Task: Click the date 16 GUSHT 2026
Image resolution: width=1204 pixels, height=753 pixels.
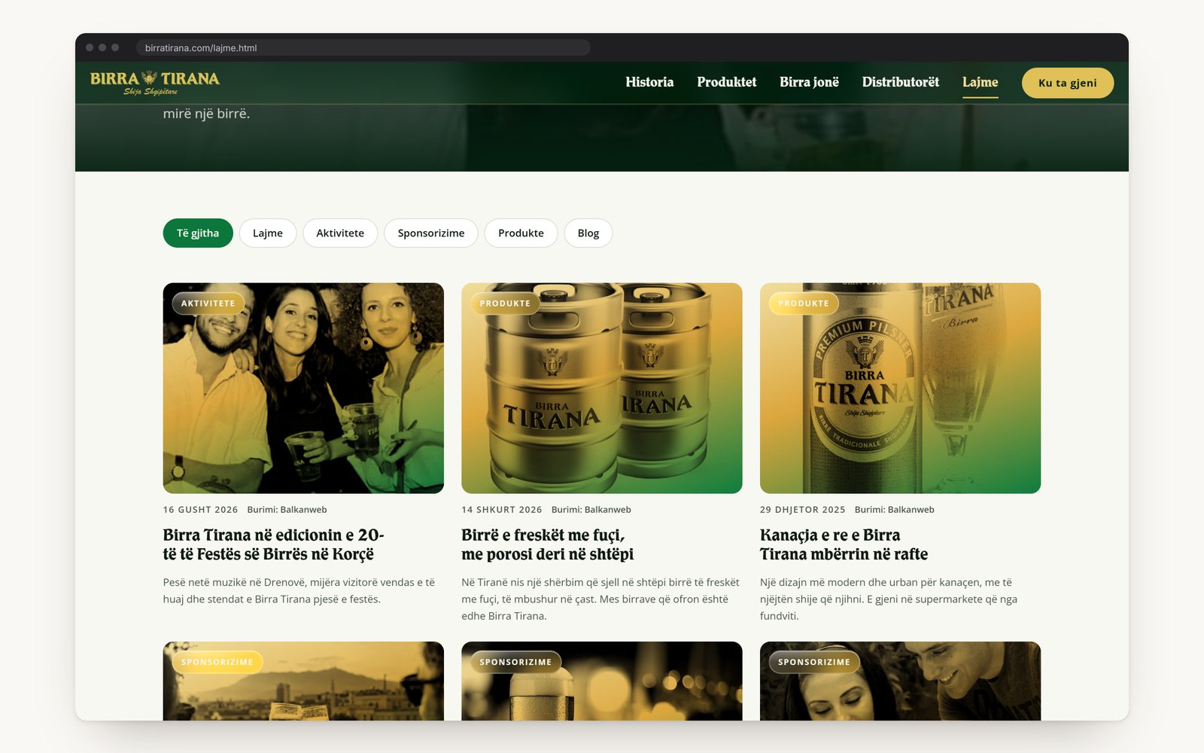Action: 200,510
